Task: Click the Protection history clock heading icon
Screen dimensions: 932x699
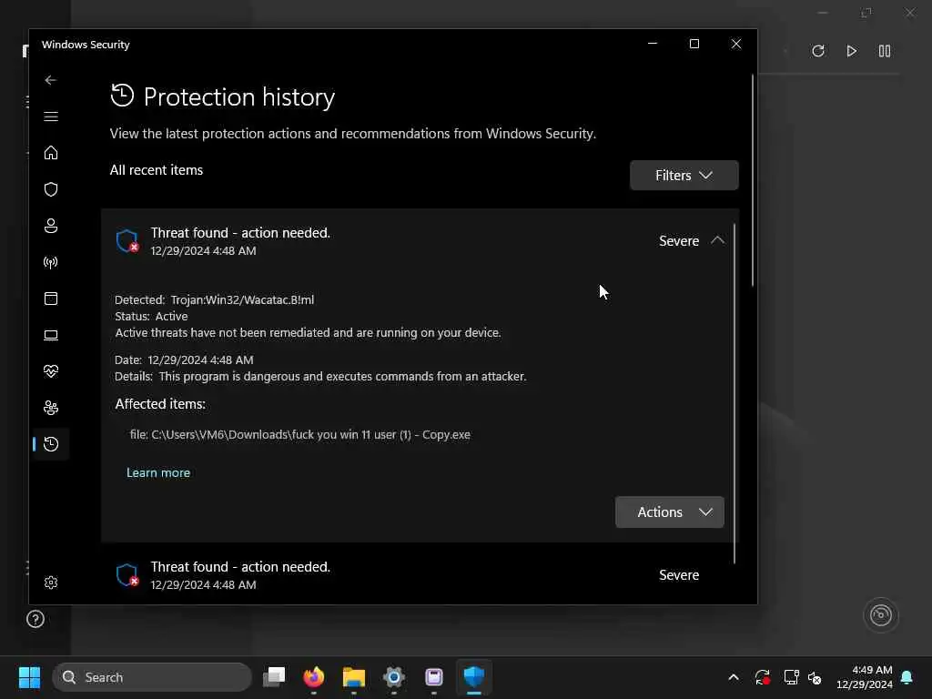Action: coord(123,96)
